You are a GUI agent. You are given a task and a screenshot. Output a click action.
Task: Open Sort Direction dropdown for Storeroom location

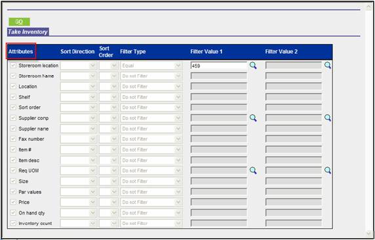pos(79,66)
